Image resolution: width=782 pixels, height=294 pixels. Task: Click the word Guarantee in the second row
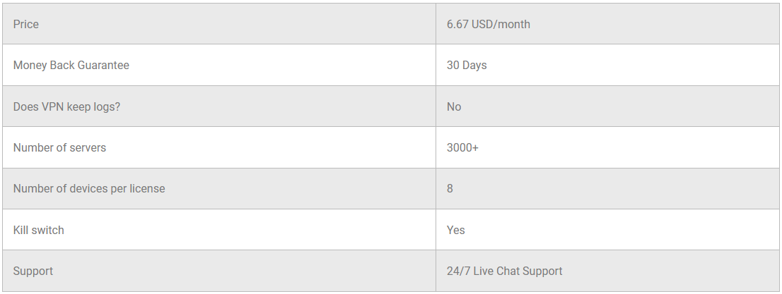click(103, 66)
